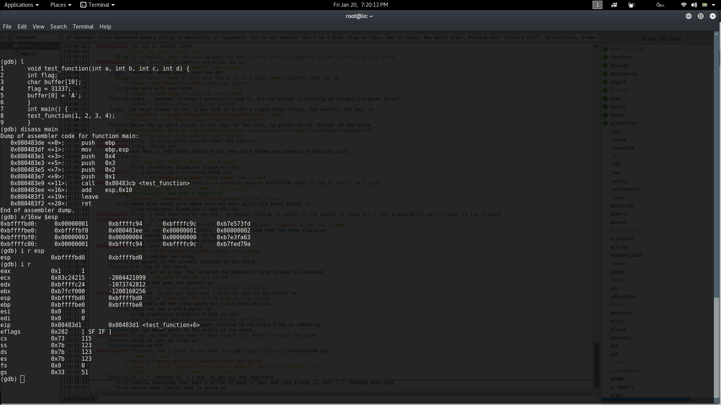Click green op dot next to ChanServ
Image resolution: width=721 pixels, height=405 pixels.
[605, 57]
